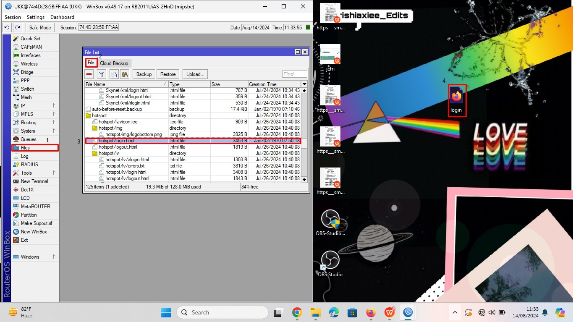Expand the IP submenu
This screenshot has height=322, width=573.
coord(54,106)
